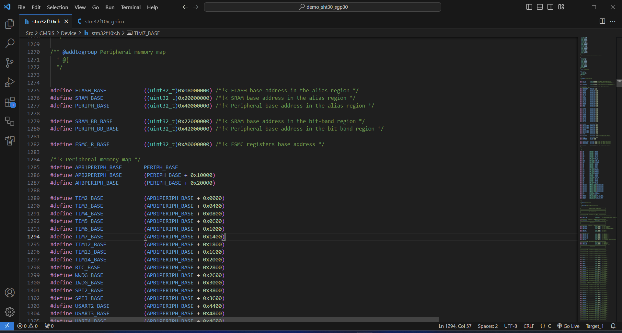Click TIM7_BASE define name
This screenshot has height=333, width=622.
click(x=89, y=236)
